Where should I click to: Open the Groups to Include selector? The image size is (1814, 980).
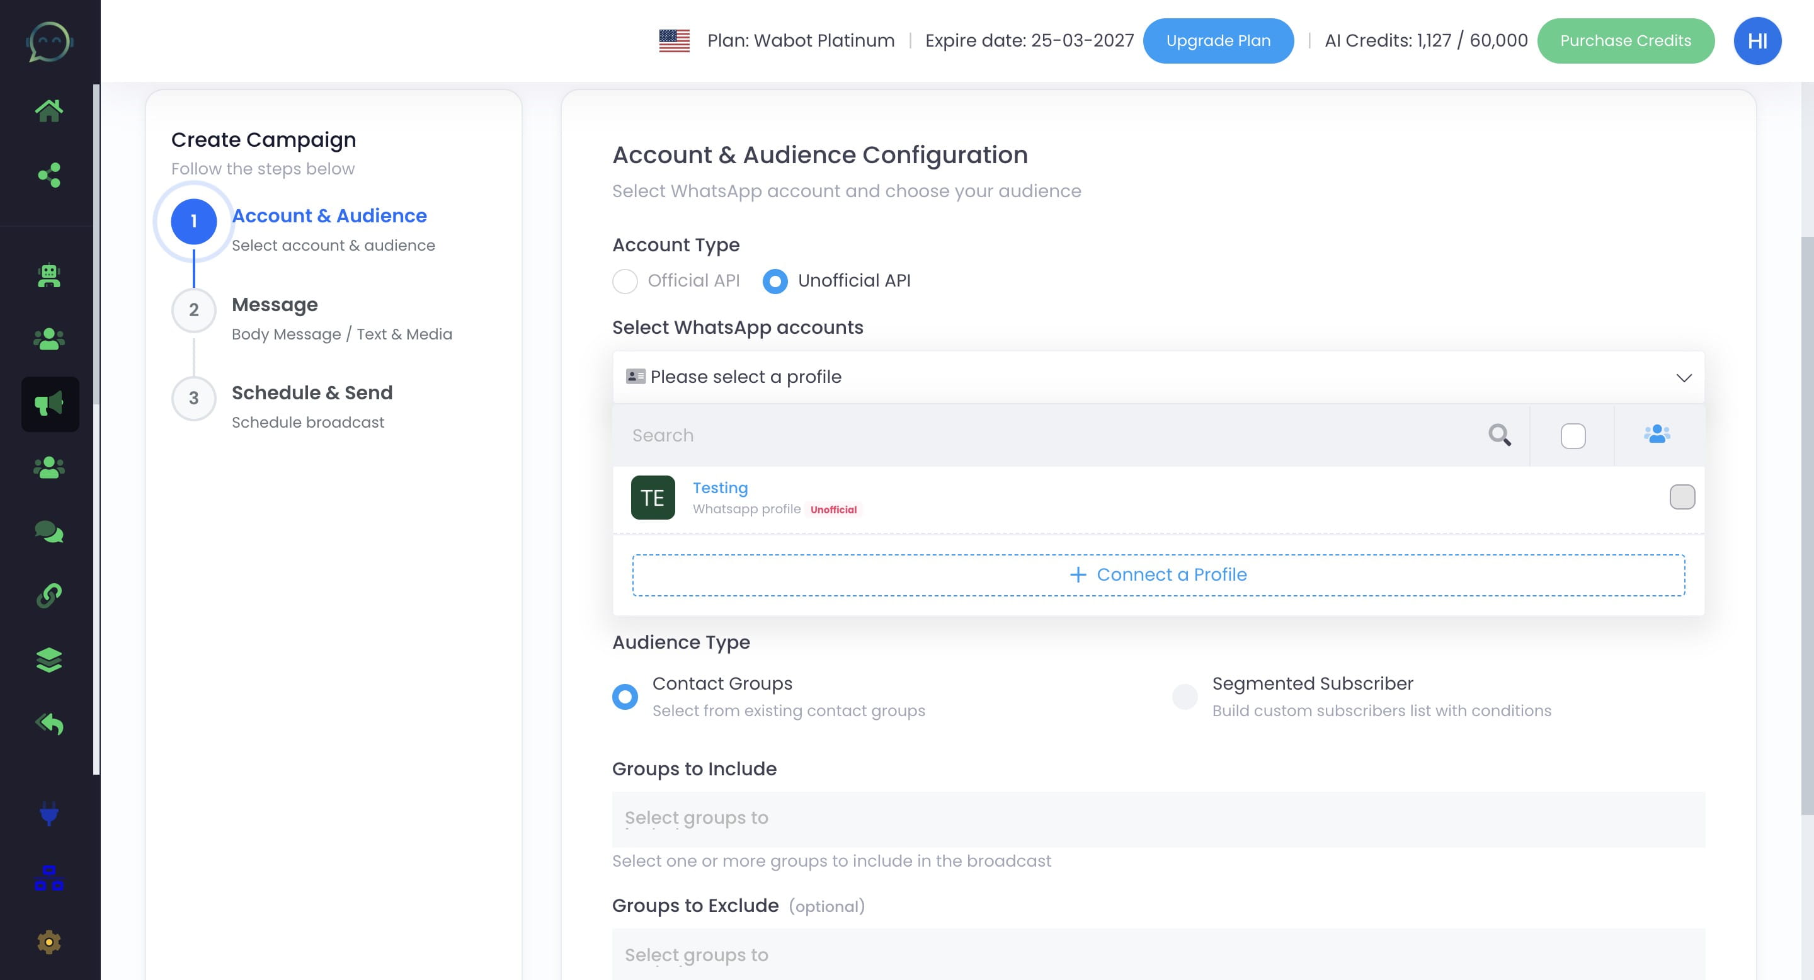pyautogui.click(x=1158, y=819)
